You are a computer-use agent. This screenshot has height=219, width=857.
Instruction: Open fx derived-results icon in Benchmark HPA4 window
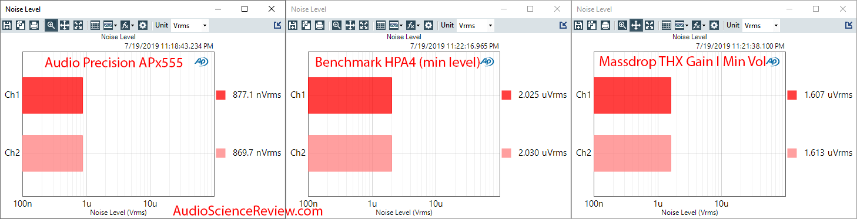pyautogui.click(x=410, y=25)
